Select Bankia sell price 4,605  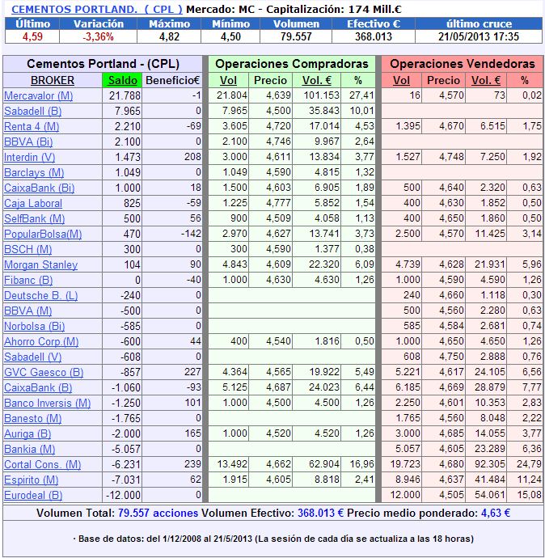tap(451, 449)
